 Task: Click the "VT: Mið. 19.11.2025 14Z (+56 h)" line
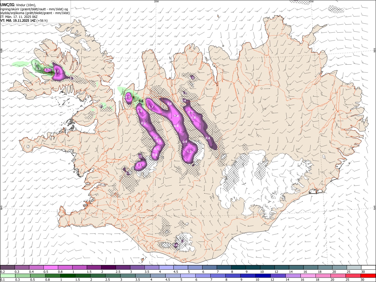[24, 21]
